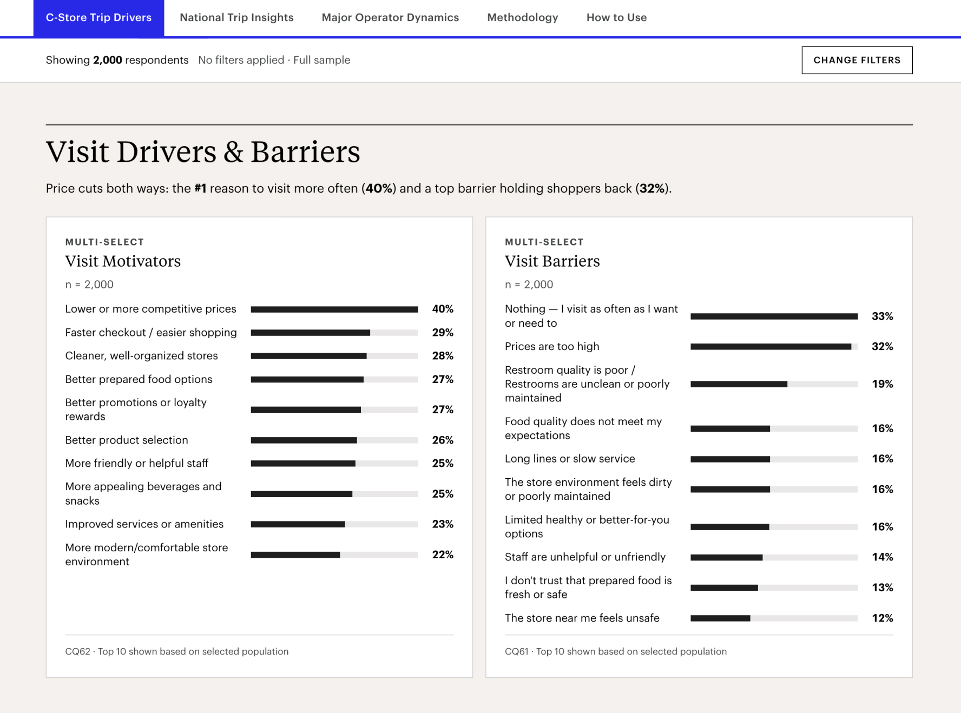This screenshot has height=713, width=961.
Task: Click 'Prices are too high' label
Action: click(552, 347)
